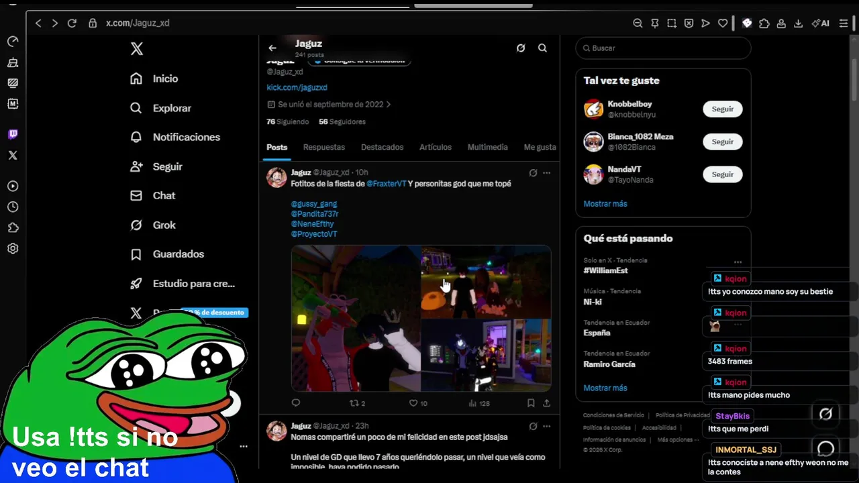Add page to bookmarks with the heart icon
The width and height of the screenshot is (859, 483).
click(x=723, y=23)
